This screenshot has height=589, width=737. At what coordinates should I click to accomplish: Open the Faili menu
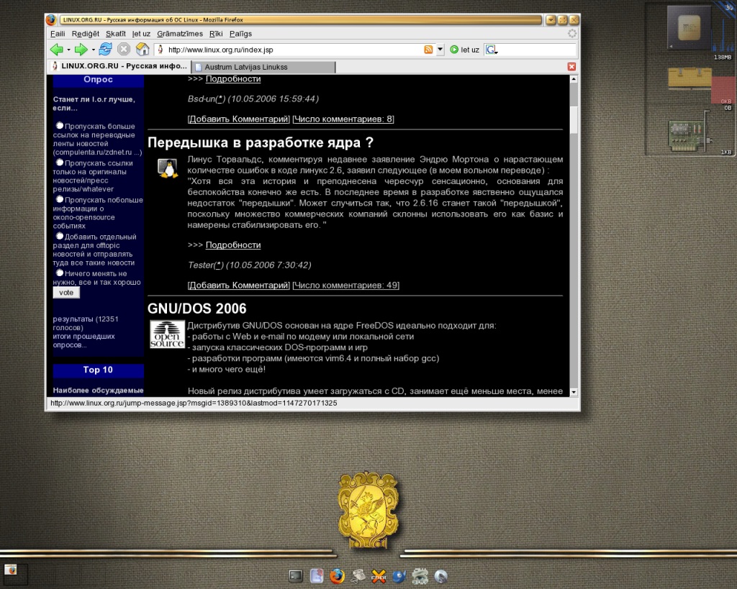coord(58,34)
